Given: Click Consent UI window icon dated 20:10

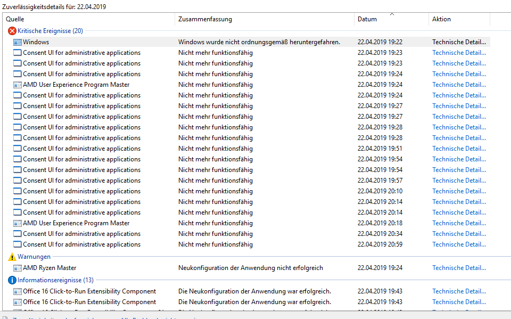Looking at the screenshot, I should (17, 192).
